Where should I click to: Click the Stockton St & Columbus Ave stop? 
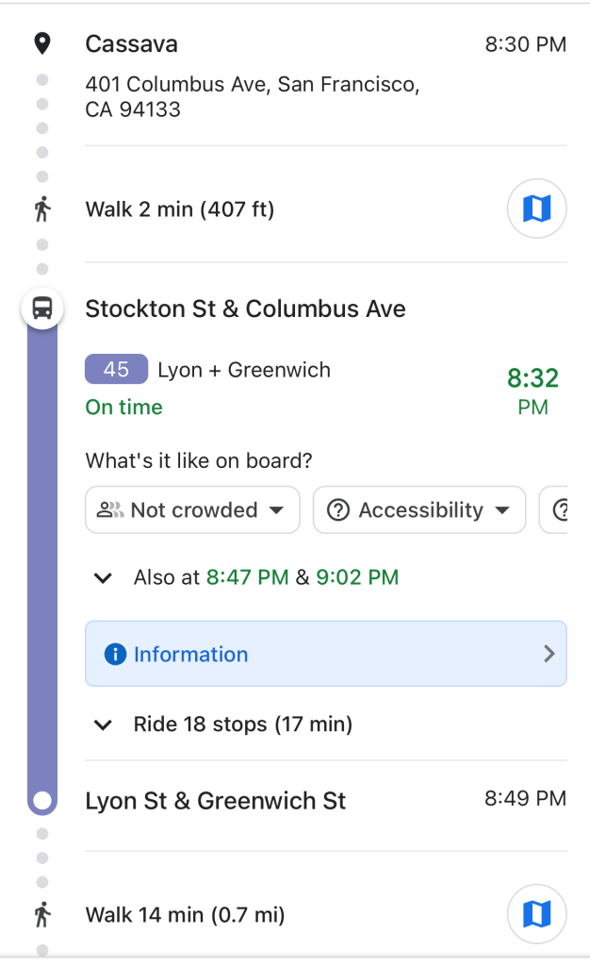(245, 308)
